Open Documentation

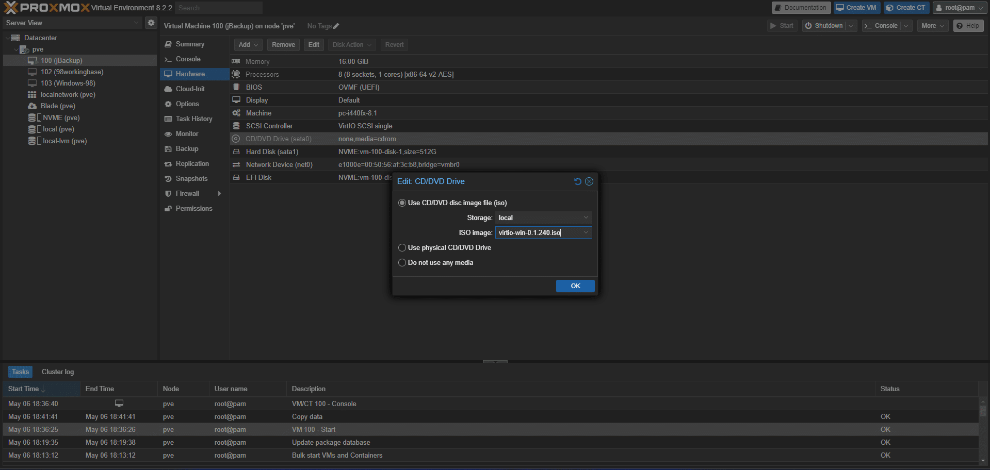click(x=801, y=8)
